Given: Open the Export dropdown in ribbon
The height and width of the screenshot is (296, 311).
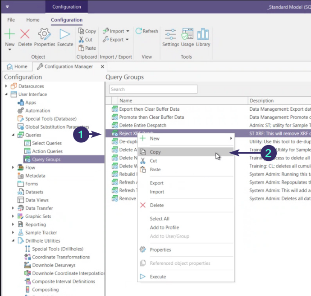Looking at the screenshot, I should pos(116,40).
